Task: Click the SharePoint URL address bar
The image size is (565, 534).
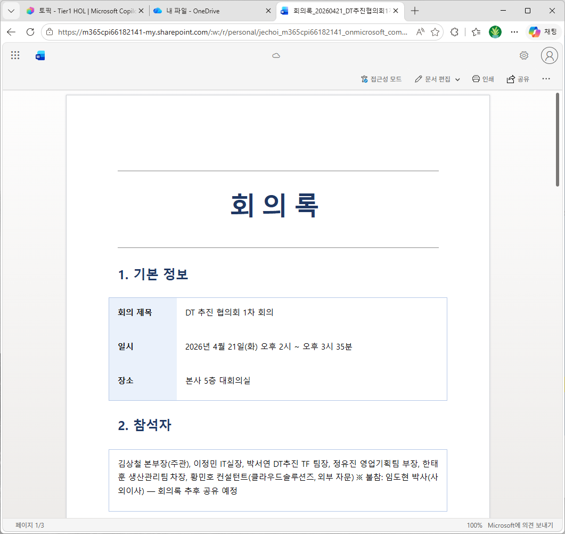Action: tap(233, 32)
